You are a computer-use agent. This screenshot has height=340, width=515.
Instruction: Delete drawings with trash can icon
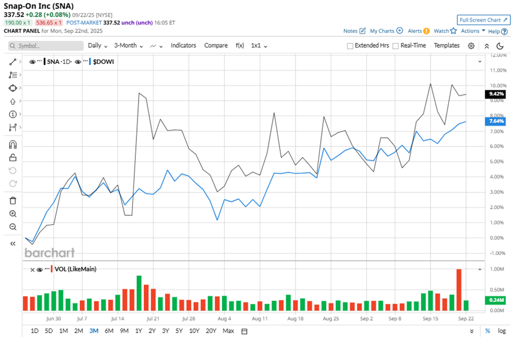tap(13, 200)
